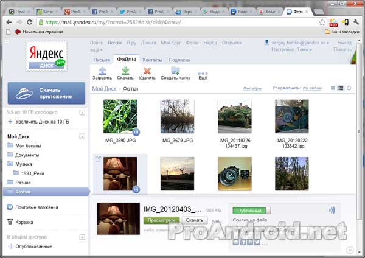Click the weather extension icon
The width and height of the screenshot is (365, 258).
pyautogui.click(x=333, y=23)
